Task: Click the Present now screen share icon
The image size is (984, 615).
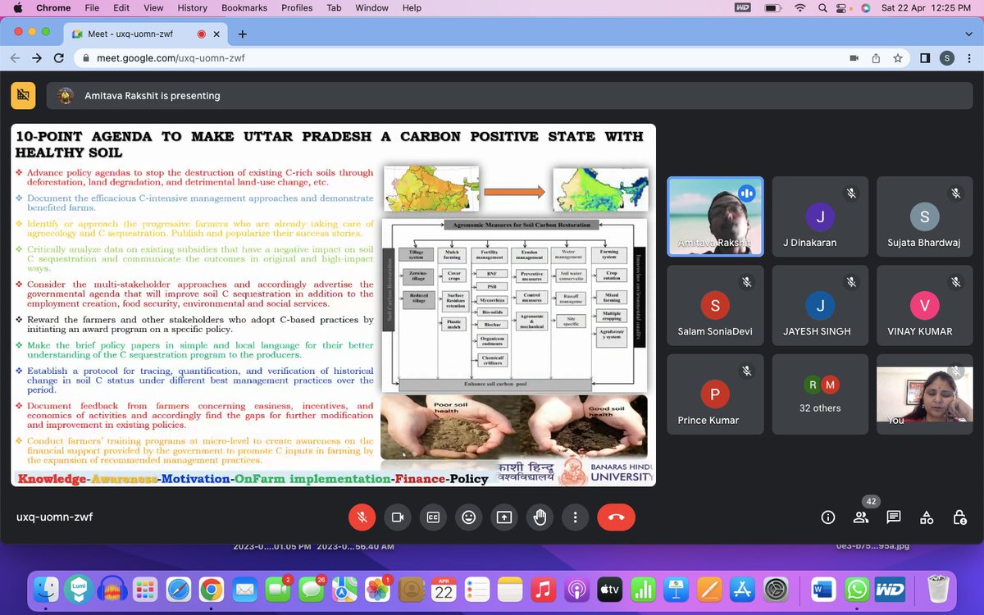Action: click(504, 517)
